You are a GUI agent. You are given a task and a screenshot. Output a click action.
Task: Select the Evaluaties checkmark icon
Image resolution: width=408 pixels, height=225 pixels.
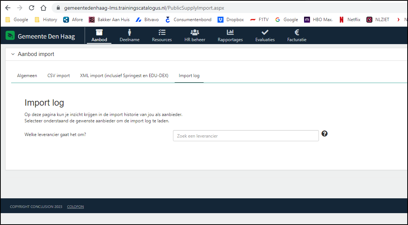pos(265,32)
